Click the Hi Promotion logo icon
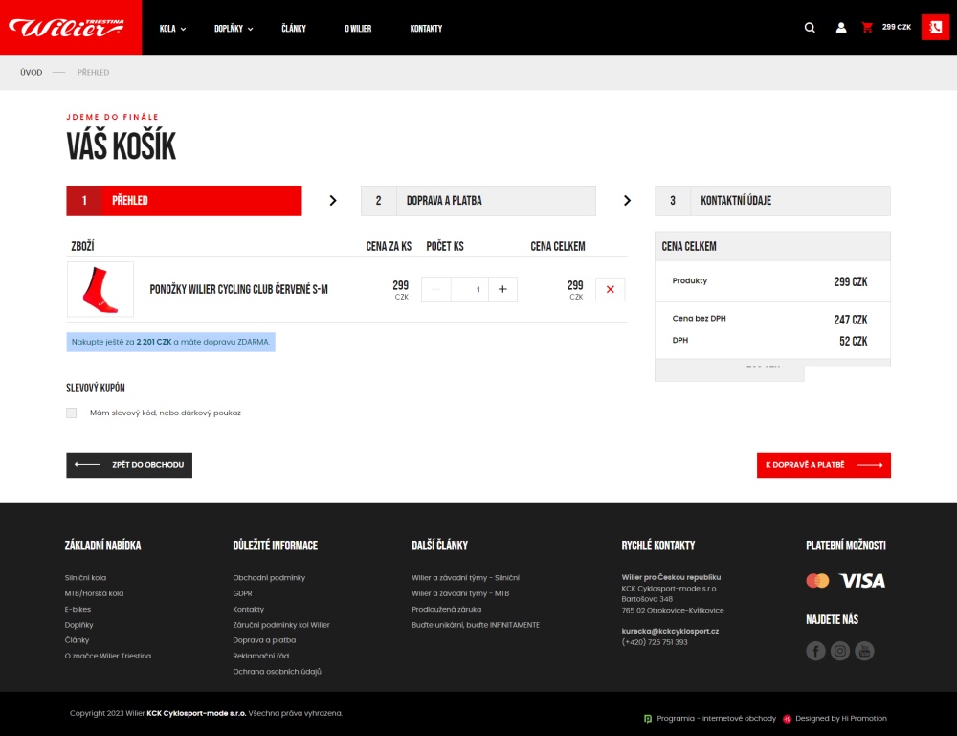Viewport: 957px width, 736px height. (788, 719)
